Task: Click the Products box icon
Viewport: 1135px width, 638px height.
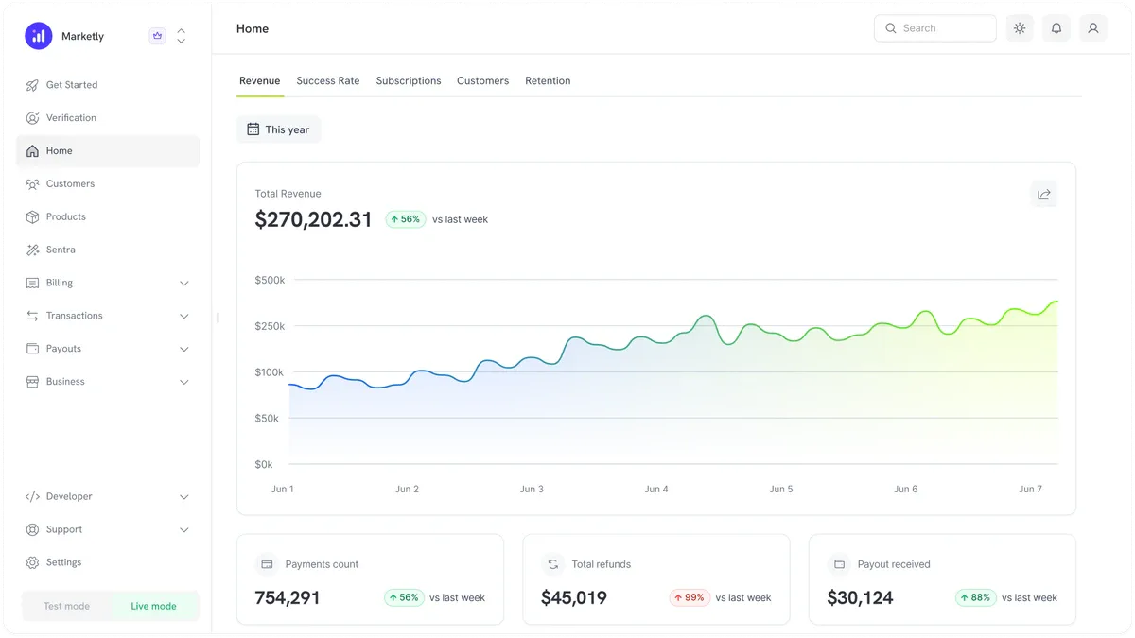Action: [x=32, y=217]
